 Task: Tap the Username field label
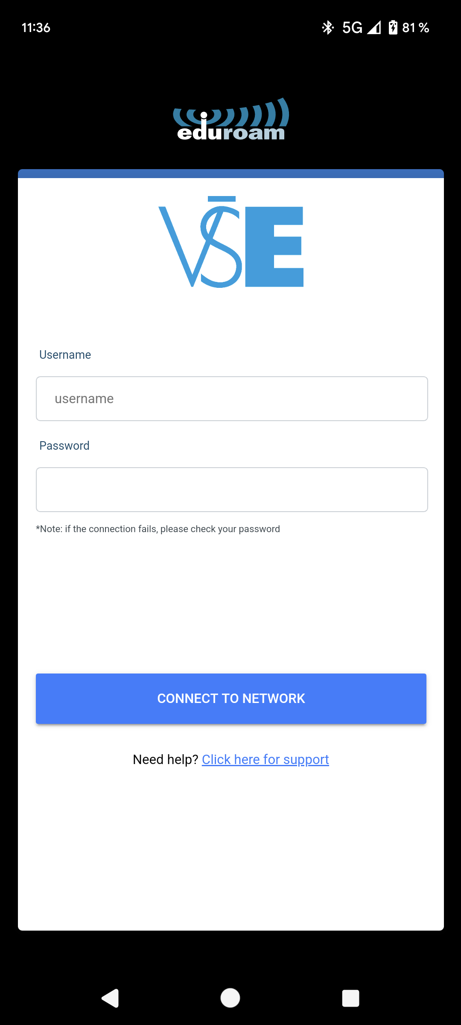(x=65, y=354)
